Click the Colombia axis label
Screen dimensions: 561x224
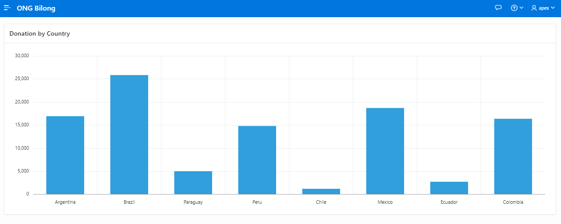[513, 202]
